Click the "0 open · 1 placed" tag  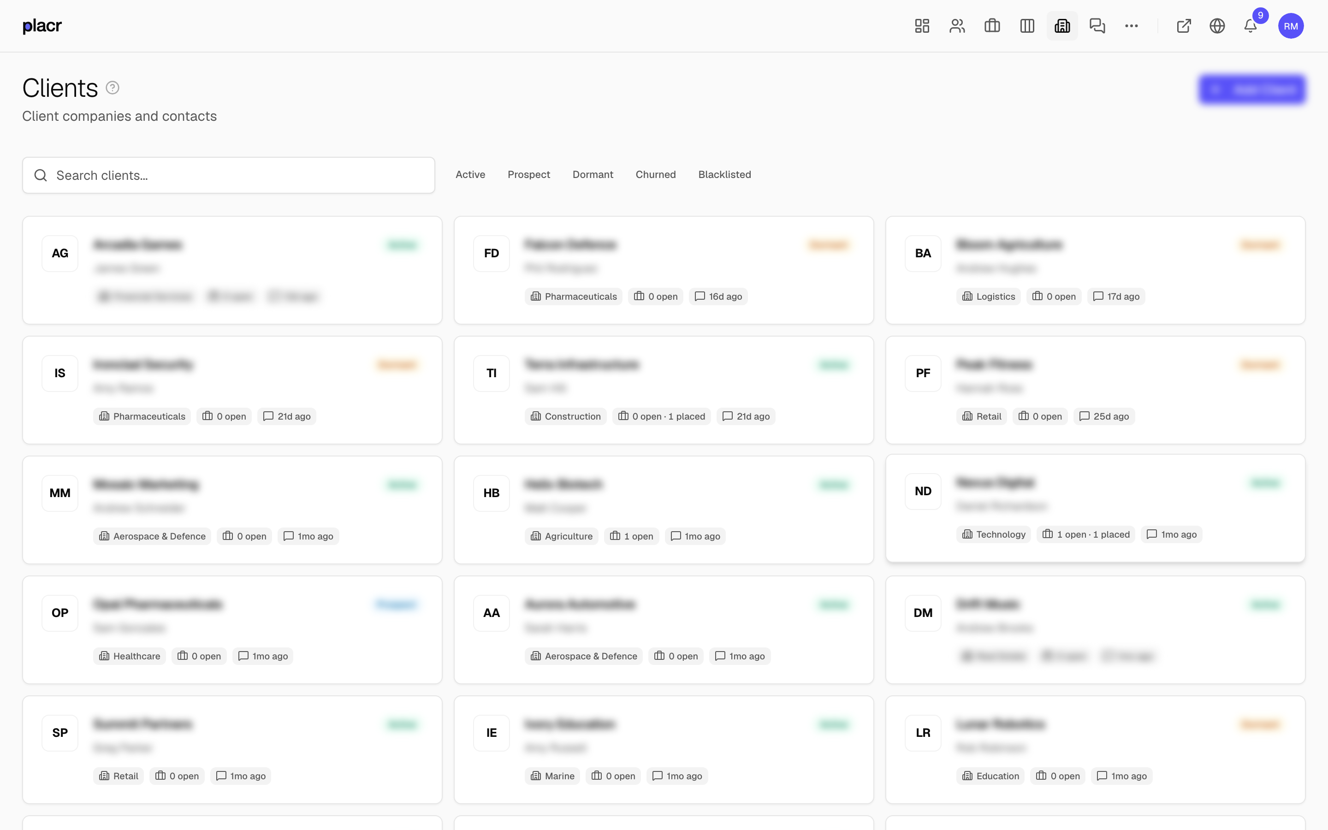point(661,416)
